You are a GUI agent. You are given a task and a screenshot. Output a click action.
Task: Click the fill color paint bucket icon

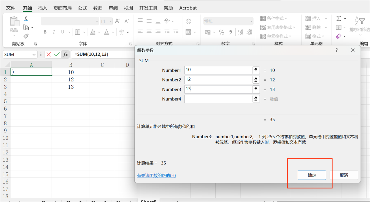(x=92, y=32)
